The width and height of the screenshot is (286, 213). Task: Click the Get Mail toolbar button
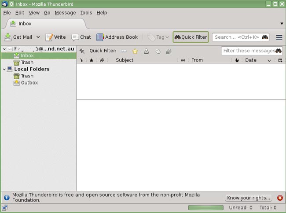pyautogui.click(x=18, y=37)
